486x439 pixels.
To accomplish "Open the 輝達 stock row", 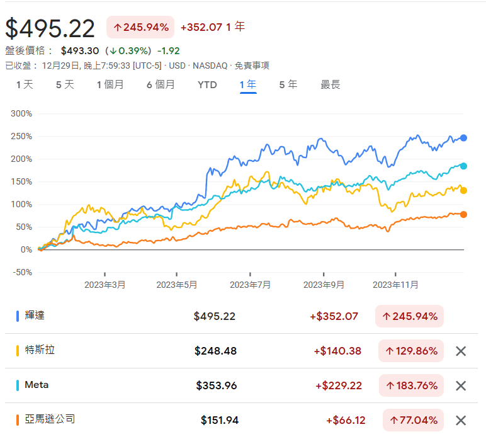I will (x=241, y=316).
